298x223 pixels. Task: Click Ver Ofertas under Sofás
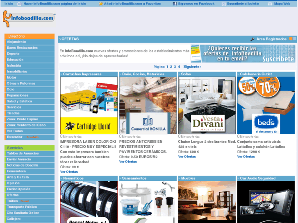point(187,157)
